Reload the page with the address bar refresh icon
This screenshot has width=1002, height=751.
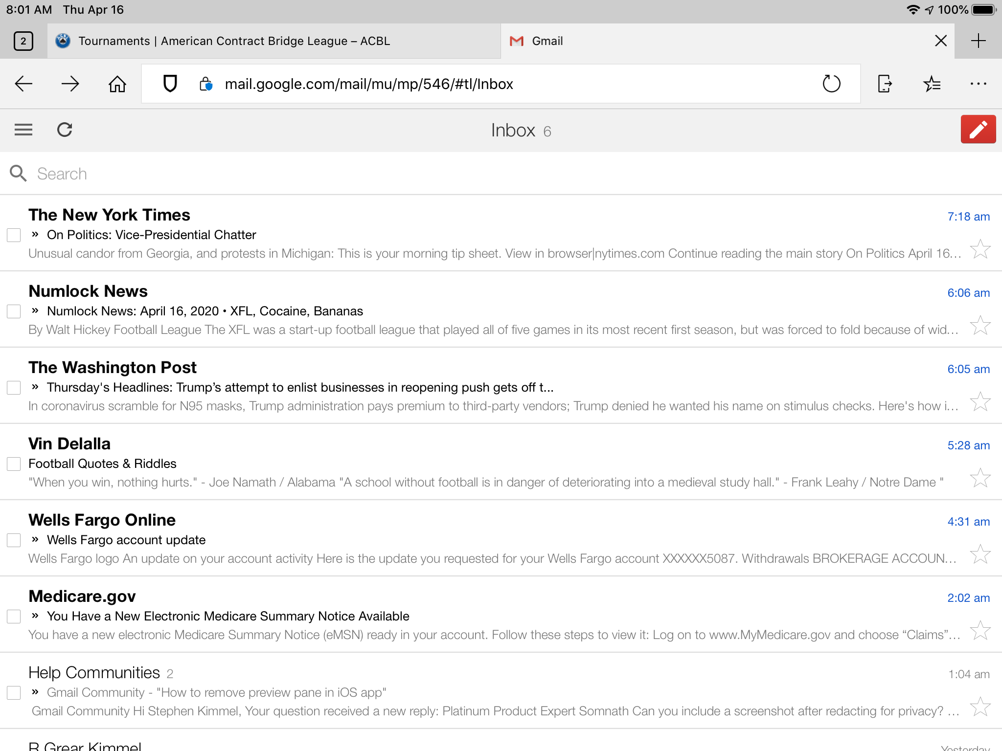pyautogui.click(x=832, y=84)
